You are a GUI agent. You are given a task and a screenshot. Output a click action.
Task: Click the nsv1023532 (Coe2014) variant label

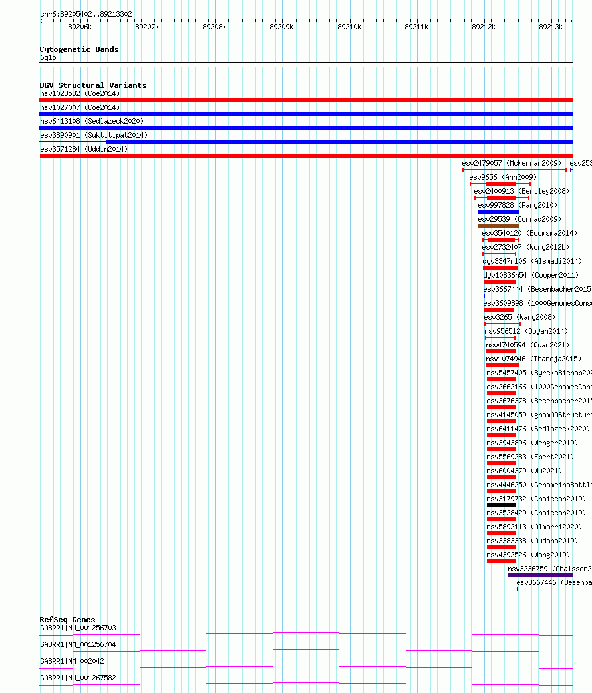[x=80, y=93]
